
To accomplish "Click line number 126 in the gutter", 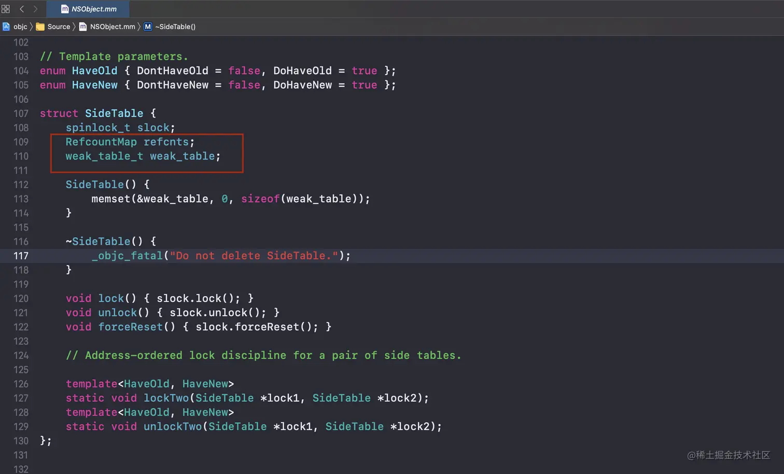I will pyautogui.click(x=21, y=384).
